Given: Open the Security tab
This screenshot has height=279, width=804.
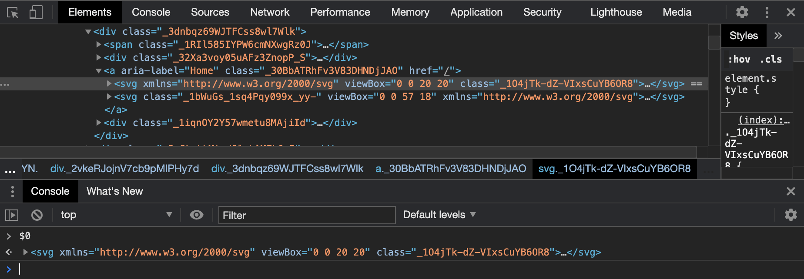Looking at the screenshot, I should (x=543, y=12).
